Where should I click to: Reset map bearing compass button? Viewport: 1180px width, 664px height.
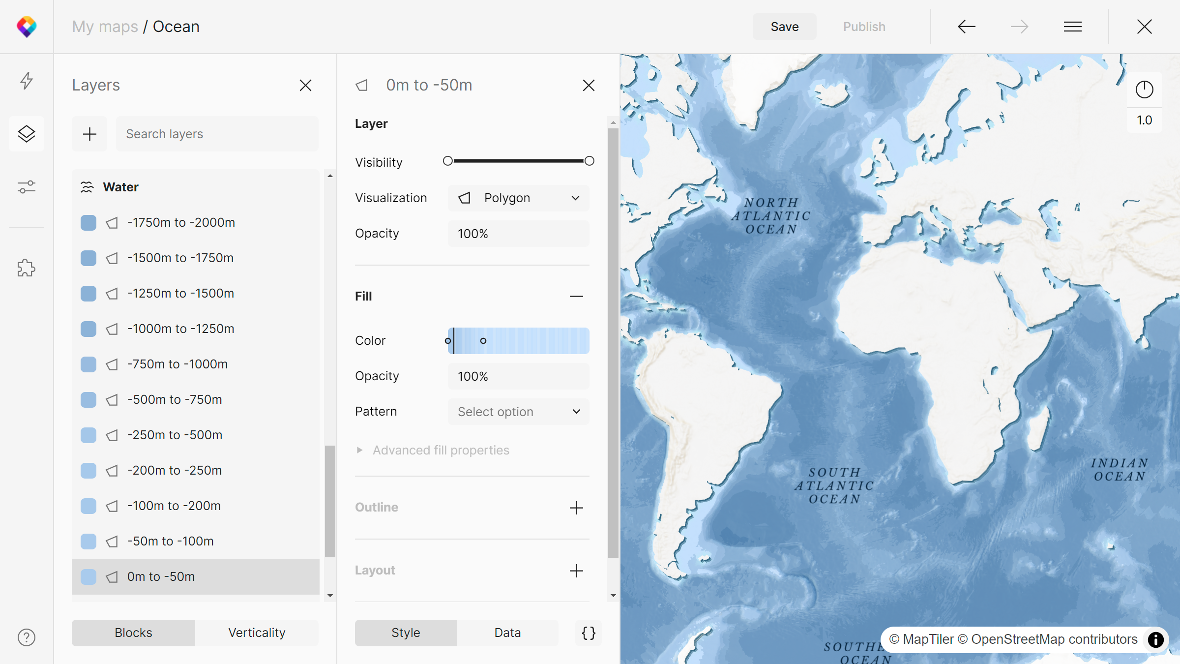[1144, 90]
